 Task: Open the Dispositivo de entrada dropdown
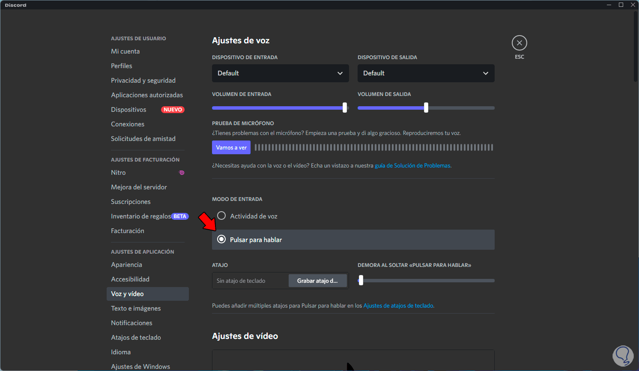point(281,73)
